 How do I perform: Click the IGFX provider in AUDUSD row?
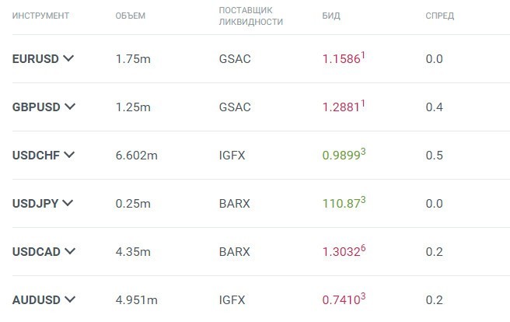tap(232, 299)
